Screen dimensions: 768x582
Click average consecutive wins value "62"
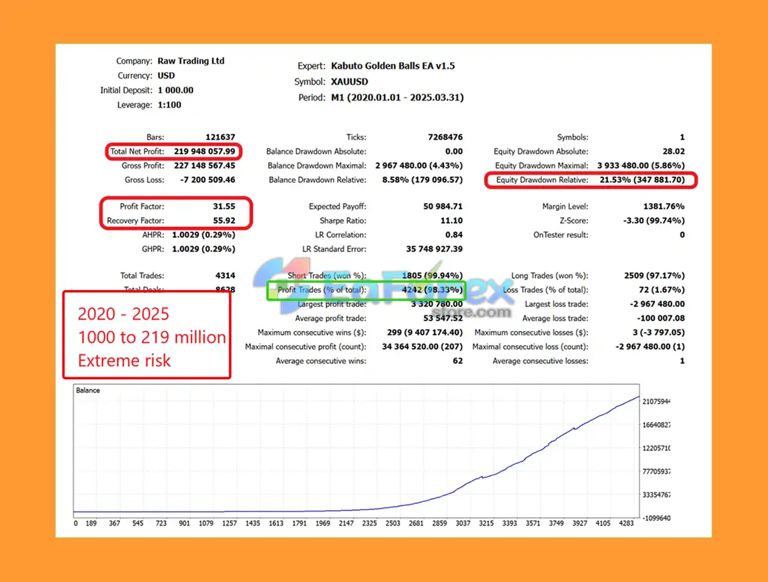(458, 361)
